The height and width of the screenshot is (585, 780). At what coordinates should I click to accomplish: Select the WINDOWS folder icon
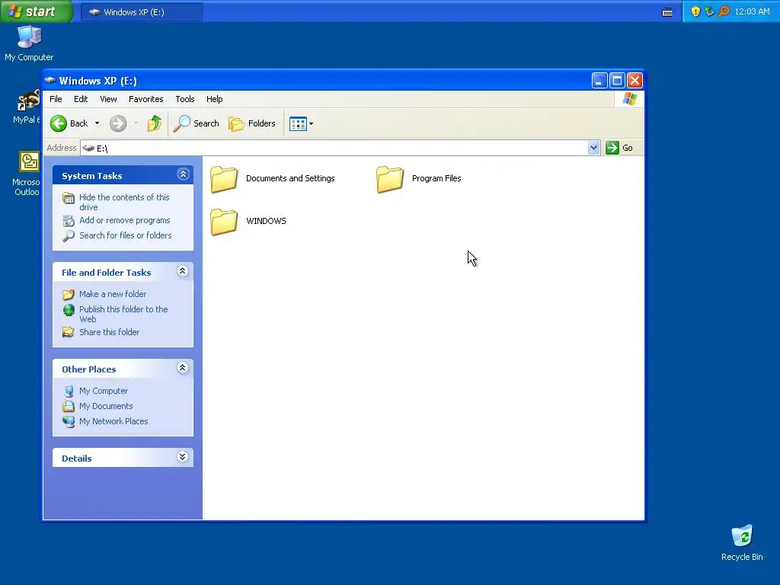click(224, 222)
